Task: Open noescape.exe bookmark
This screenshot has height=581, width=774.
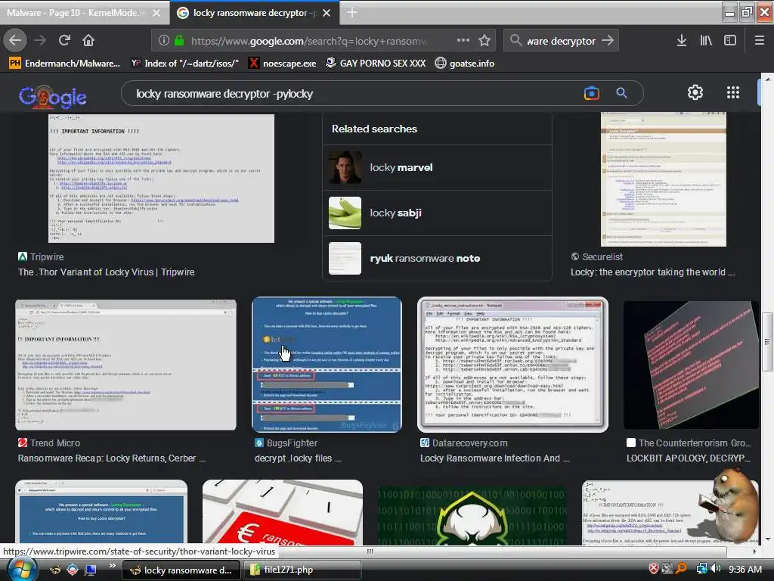Action: [283, 64]
